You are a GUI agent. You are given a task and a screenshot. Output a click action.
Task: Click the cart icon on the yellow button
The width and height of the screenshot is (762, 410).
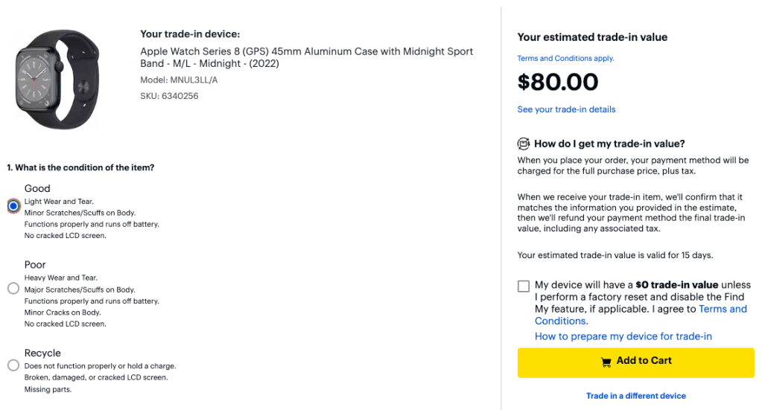coord(606,362)
